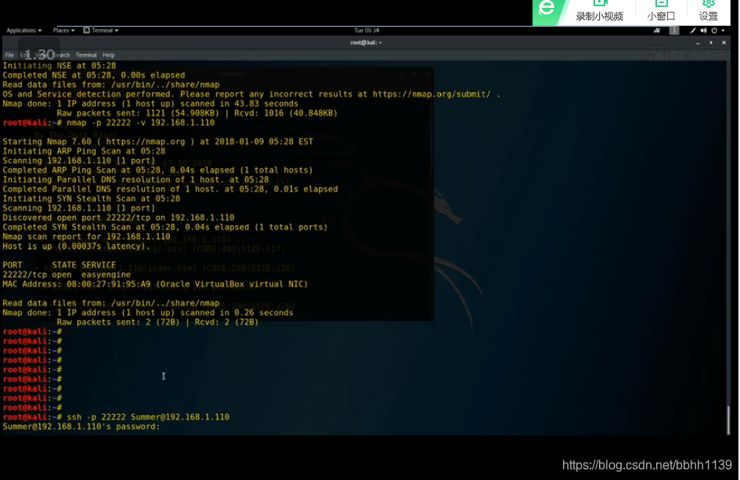Click 'Initiating NSE at 05:28' line
The width and height of the screenshot is (740, 480).
pos(59,66)
